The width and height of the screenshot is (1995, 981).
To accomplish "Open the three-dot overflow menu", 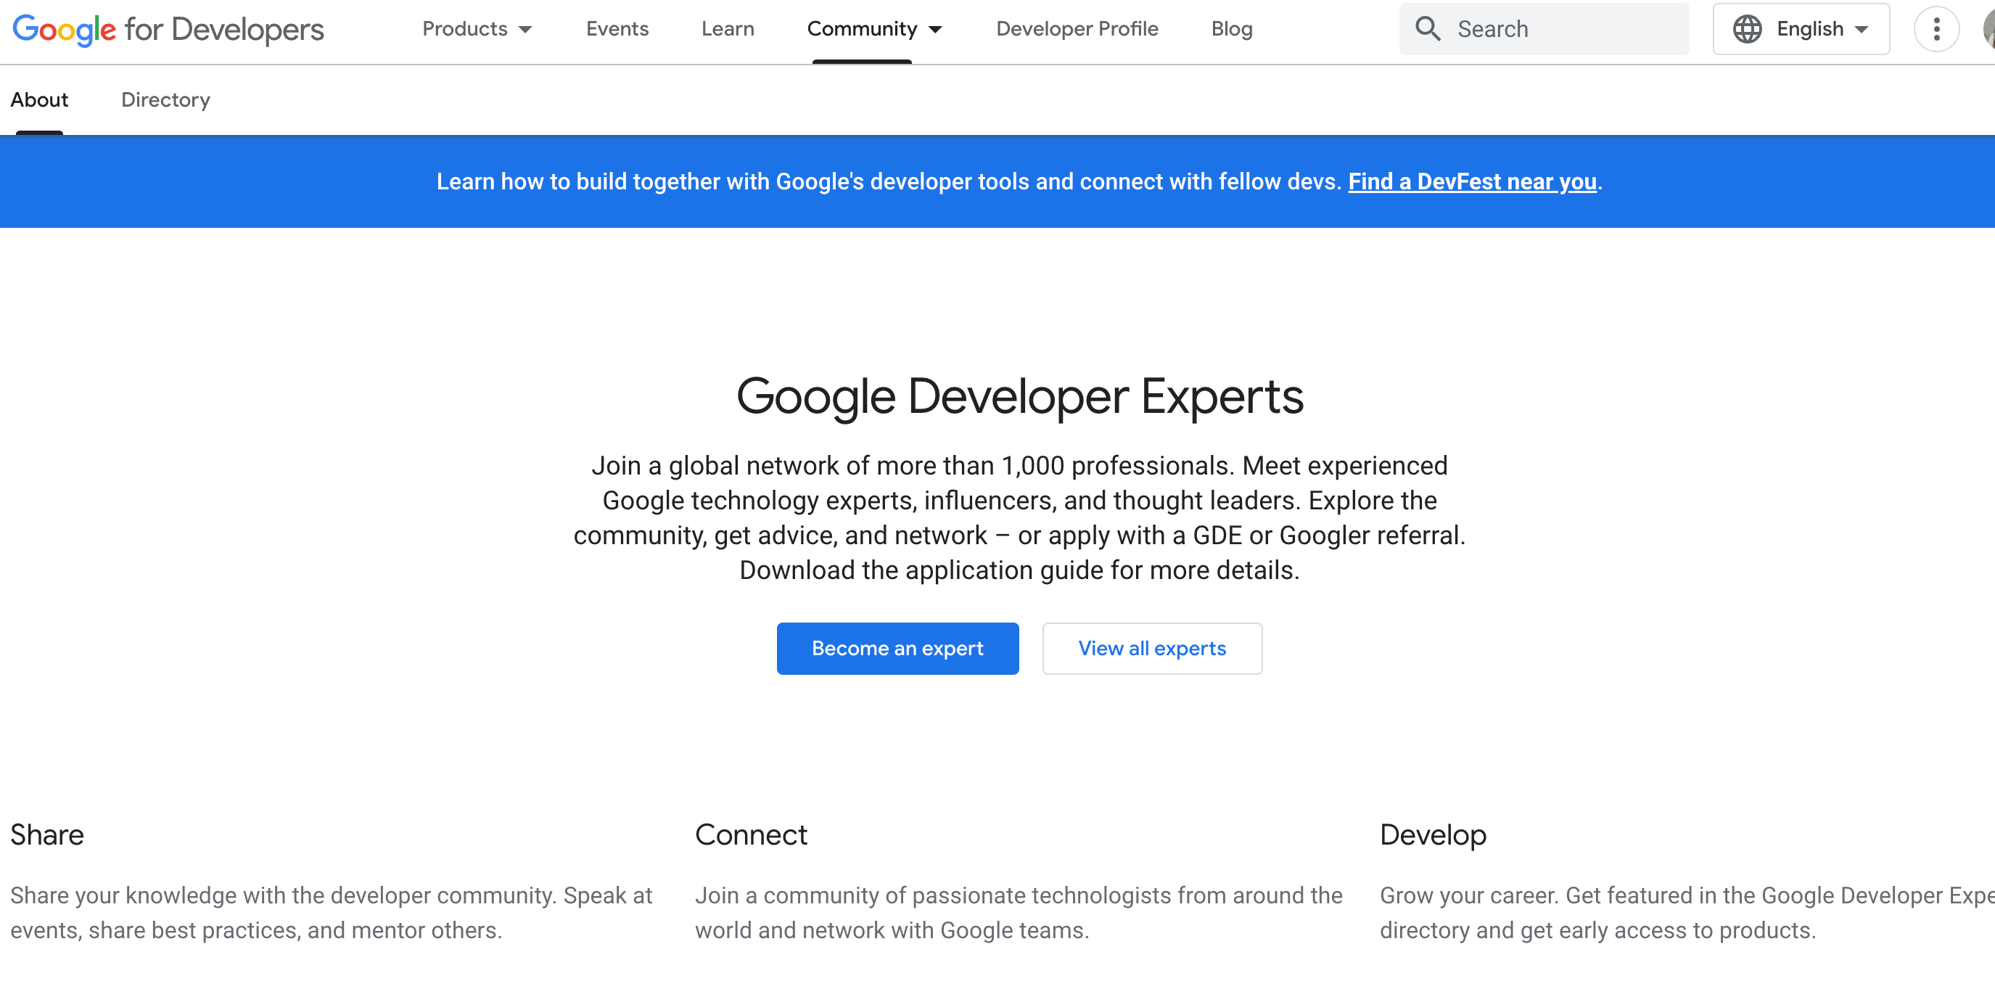I will click(x=1936, y=29).
